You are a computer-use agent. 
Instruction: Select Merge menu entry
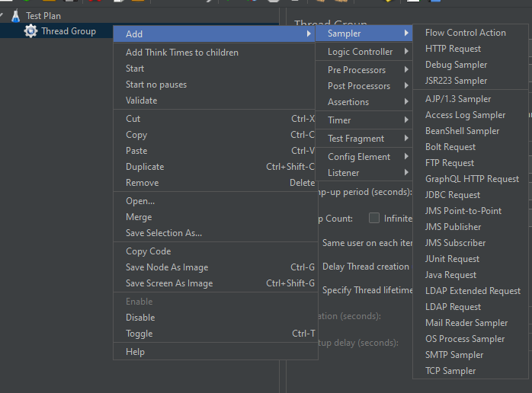(x=214, y=217)
